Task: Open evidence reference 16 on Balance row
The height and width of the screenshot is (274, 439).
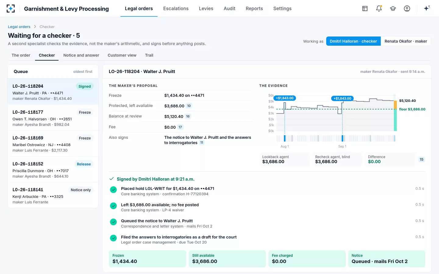Action: [188, 116]
